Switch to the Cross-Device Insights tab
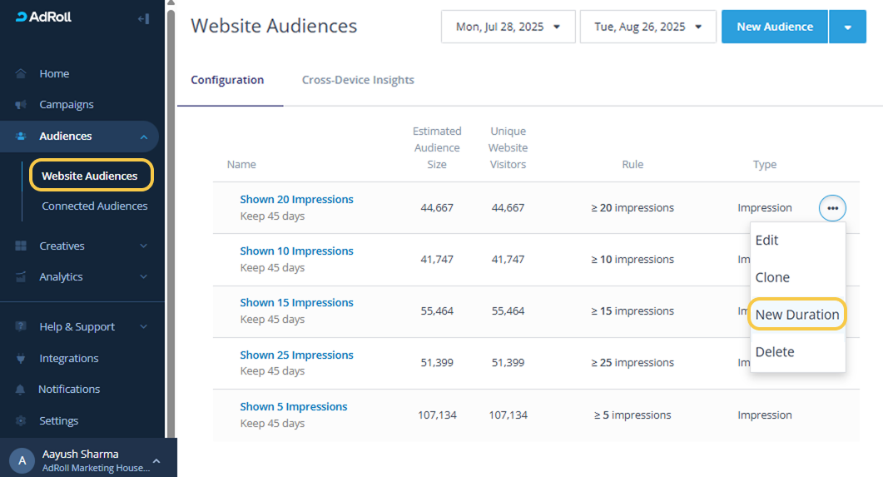Image resolution: width=883 pixels, height=477 pixels. point(358,81)
